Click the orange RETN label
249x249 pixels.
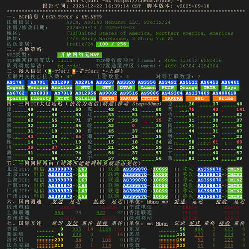108,99
